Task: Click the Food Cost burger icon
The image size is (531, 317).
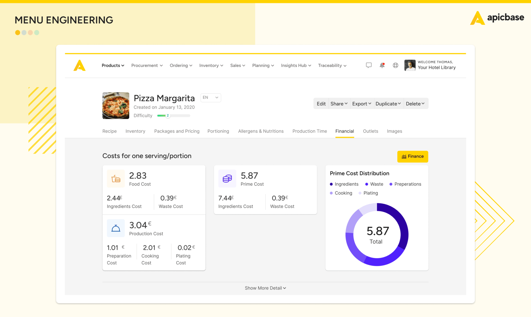Action: point(116,179)
